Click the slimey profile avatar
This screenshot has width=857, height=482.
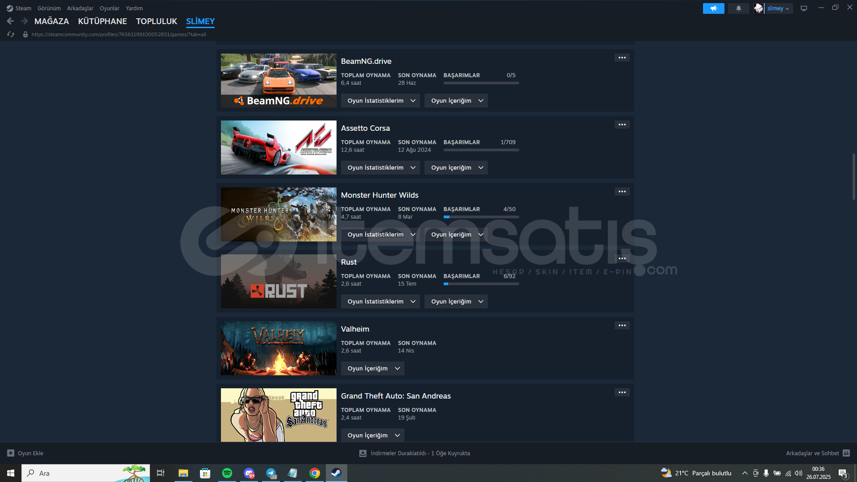point(758,8)
